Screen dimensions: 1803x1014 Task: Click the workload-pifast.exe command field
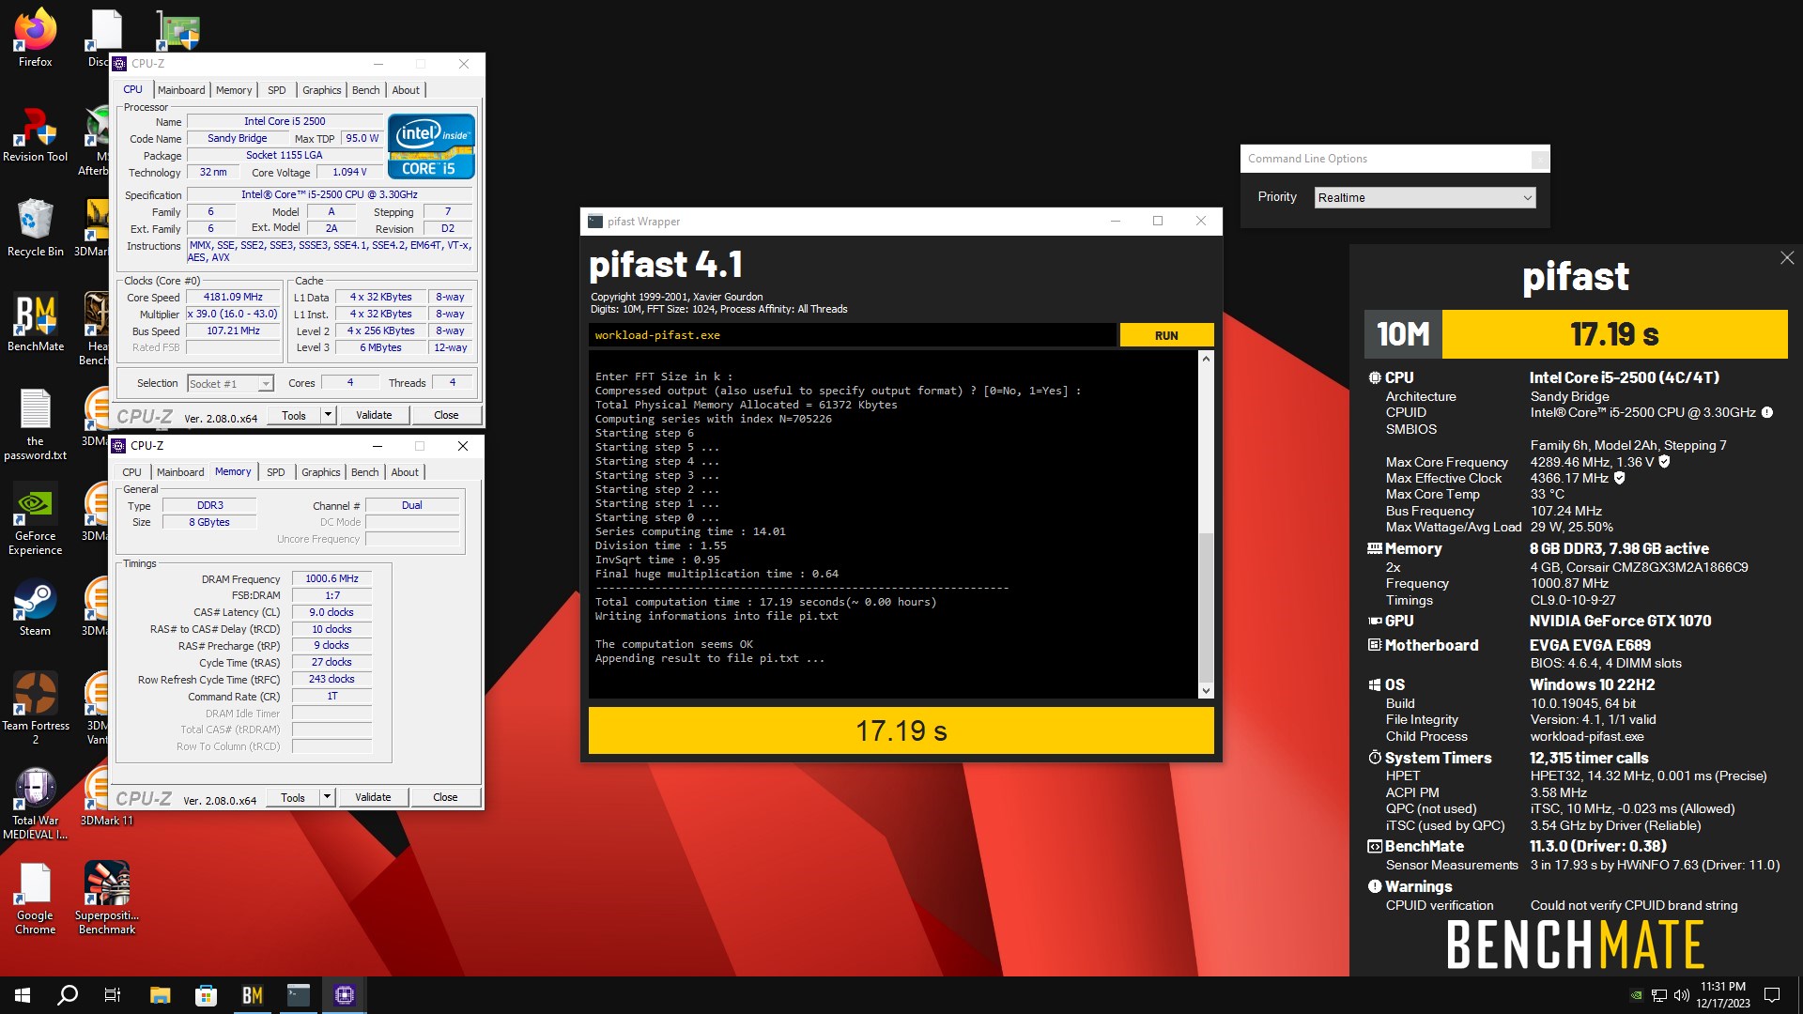(x=853, y=335)
